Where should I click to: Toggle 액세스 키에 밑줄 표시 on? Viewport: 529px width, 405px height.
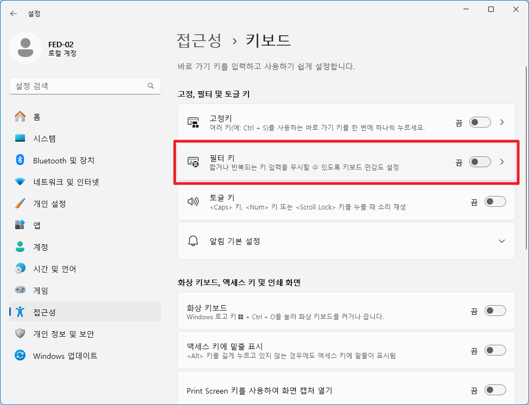coord(495,350)
